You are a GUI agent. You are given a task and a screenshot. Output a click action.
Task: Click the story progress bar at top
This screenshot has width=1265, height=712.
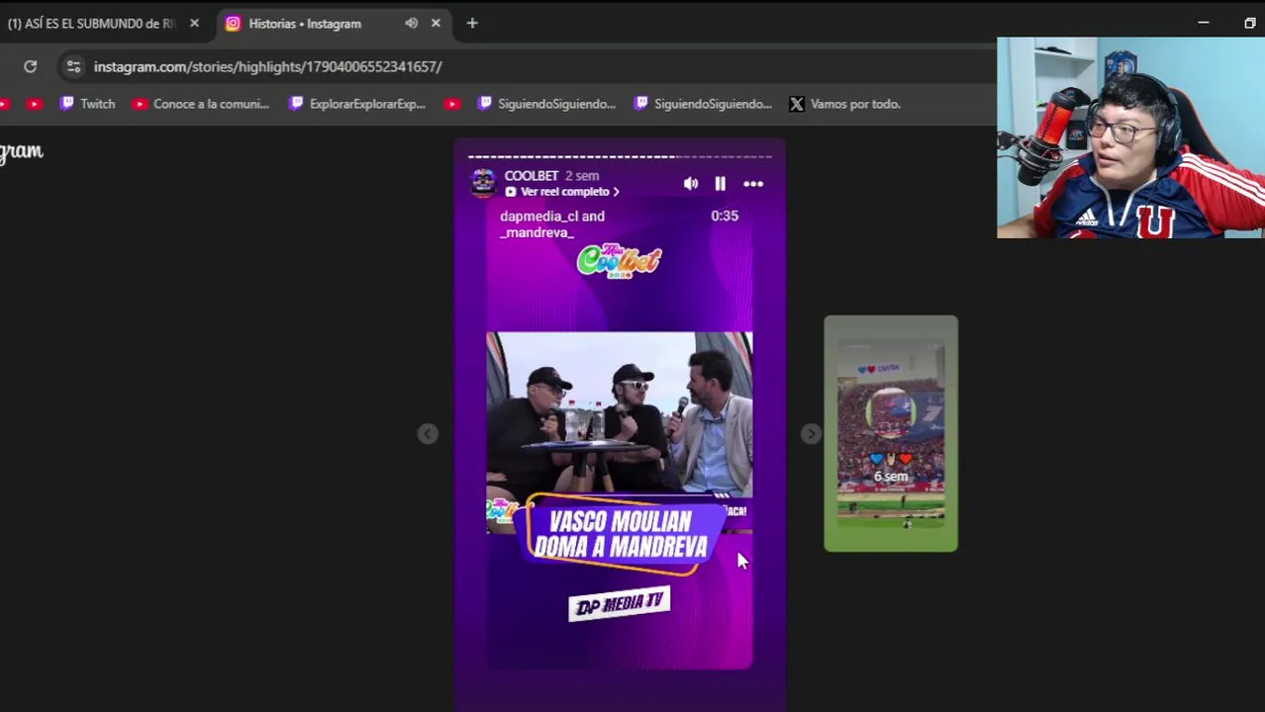pyautogui.click(x=620, y=156)
